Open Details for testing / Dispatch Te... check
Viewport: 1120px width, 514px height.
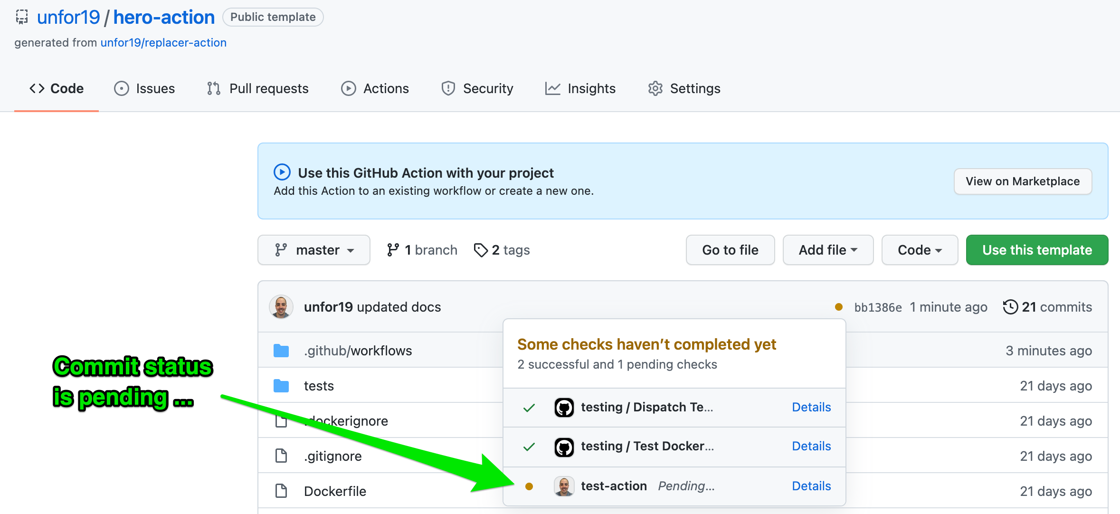811,407
